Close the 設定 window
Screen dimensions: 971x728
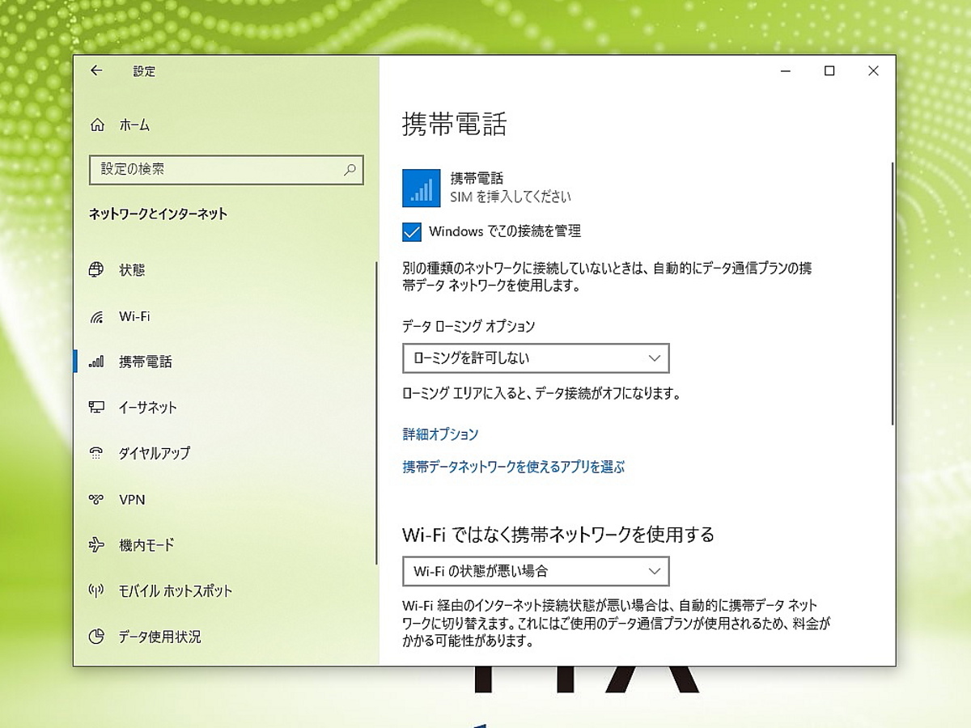873,71
